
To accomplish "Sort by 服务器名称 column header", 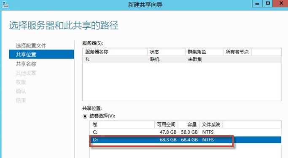I will (x=115, y=52).
